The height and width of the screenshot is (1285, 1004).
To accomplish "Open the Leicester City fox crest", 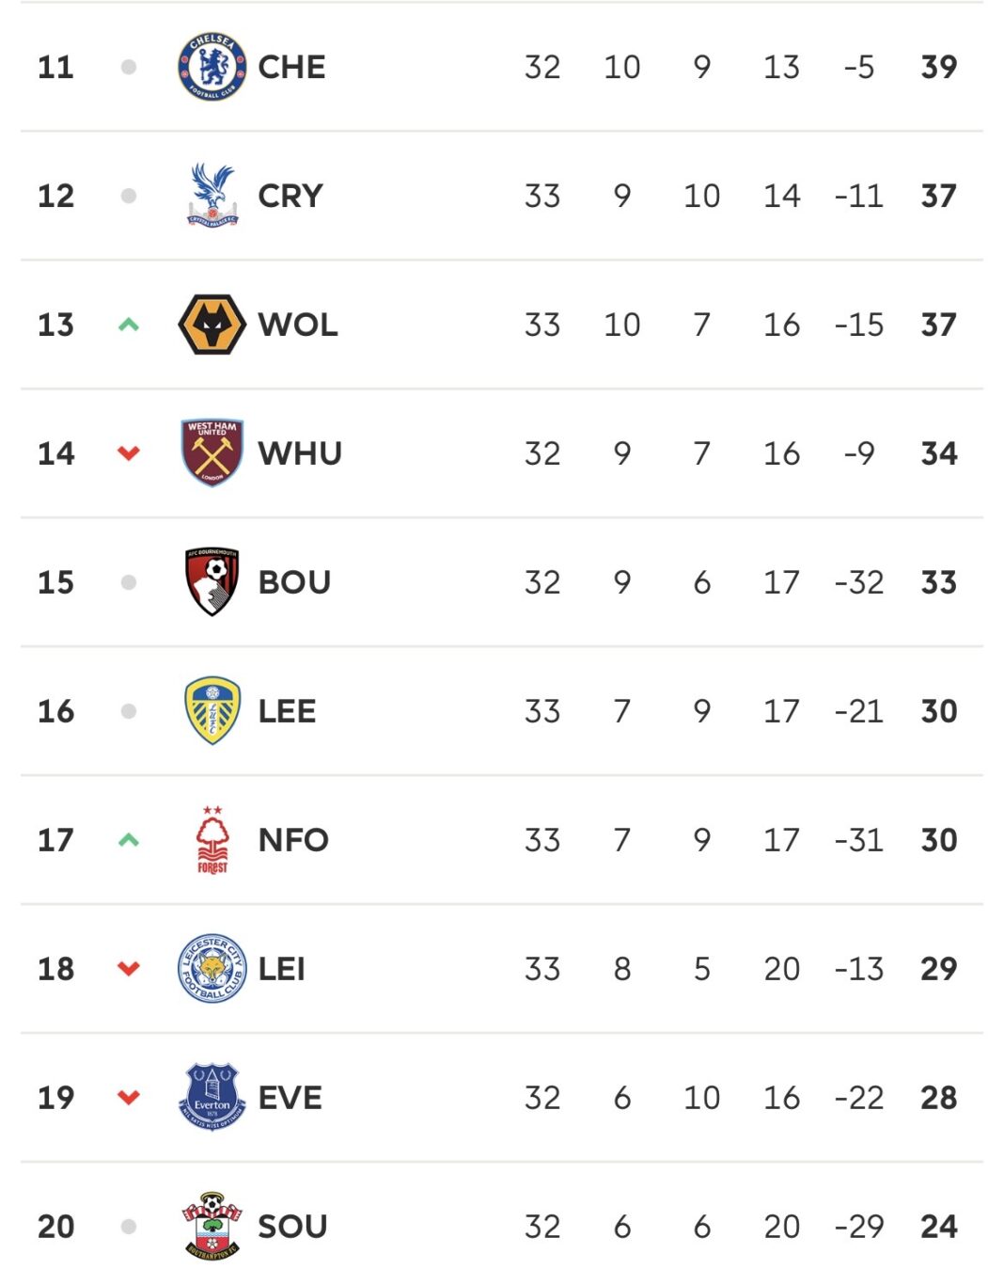I will tap(212, 969).
